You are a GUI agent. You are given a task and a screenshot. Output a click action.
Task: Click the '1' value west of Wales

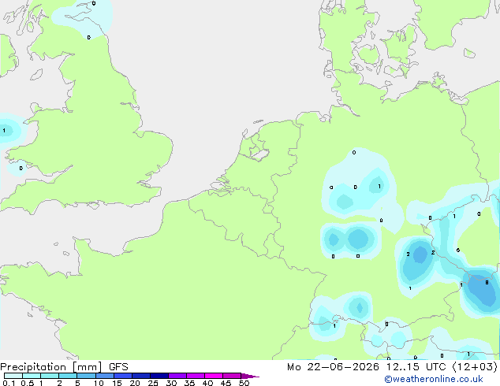coord(4,131)
